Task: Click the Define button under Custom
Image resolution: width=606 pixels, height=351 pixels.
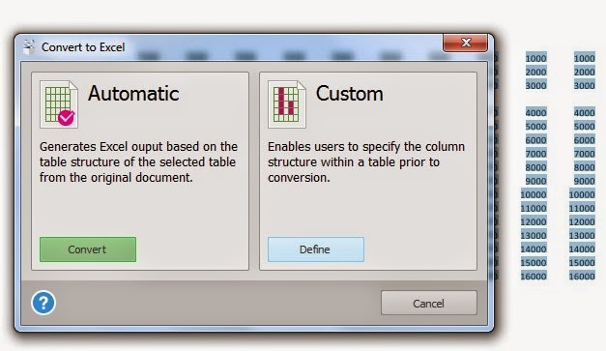Action: pos(316,249)
